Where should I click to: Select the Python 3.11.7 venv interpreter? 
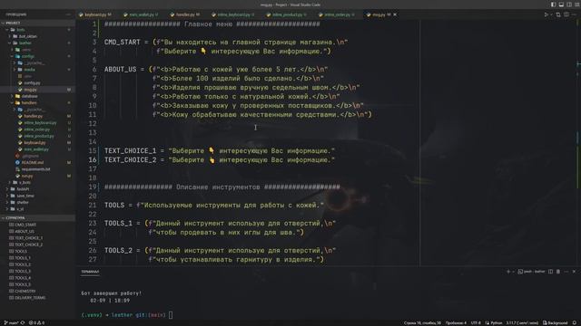click(x=522, y=323)
